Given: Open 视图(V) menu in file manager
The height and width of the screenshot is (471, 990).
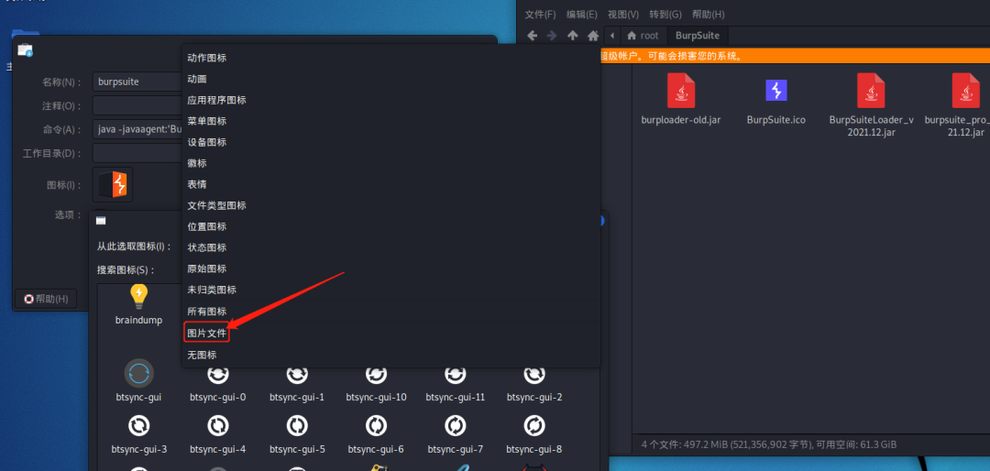Looking at the screenshot, I should pos(623,14).
